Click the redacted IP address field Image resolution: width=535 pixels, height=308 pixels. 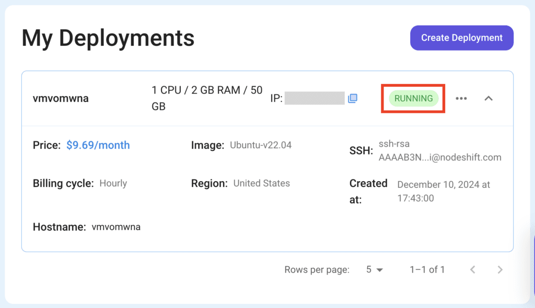315,98
